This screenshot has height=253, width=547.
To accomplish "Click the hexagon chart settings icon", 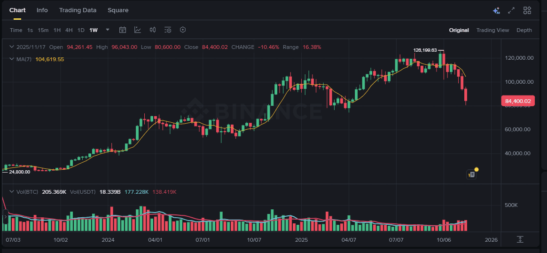I will (x=183, y=30).
